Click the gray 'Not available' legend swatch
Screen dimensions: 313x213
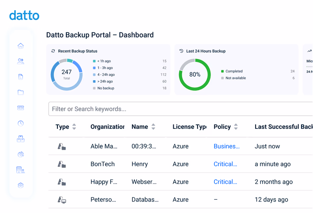point(222,78)
